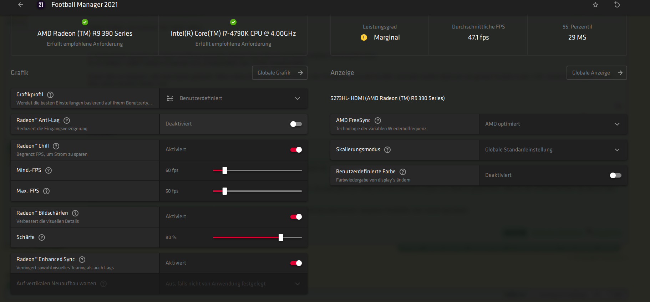This screenshot has width=650, height=302.
Task: Disable the Radeon Chill toggle
Action: coord(296,150)
